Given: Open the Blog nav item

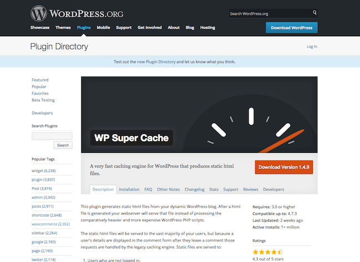Looking at the screenshot, I should (190, 28).
